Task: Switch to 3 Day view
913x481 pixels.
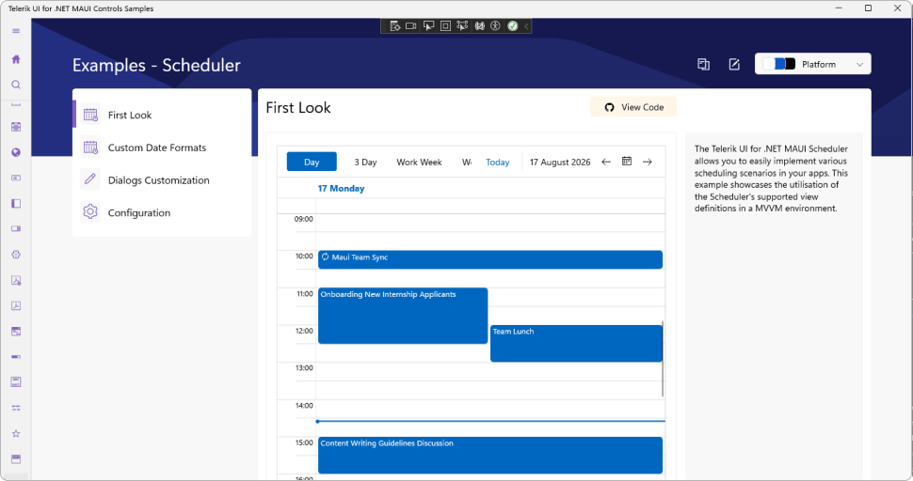Action: coord(365,163)
